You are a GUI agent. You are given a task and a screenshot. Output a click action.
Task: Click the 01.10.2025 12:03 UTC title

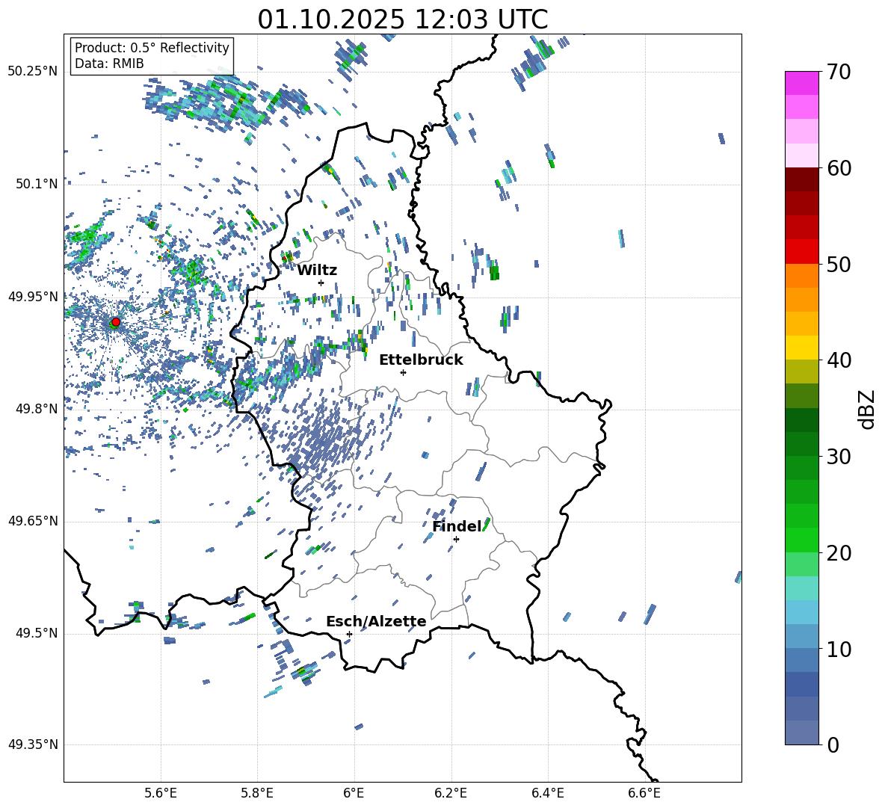click(x=402, y=19)
